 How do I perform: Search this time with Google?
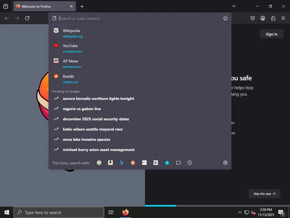click(99, 163)
